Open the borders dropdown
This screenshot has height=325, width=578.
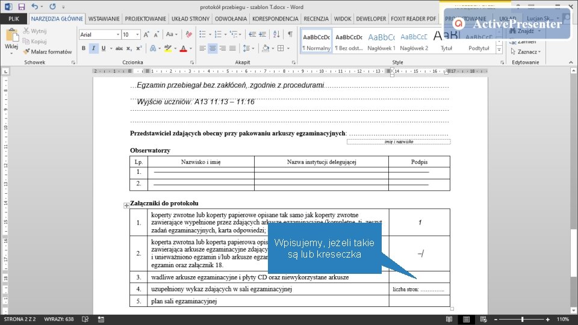pos(288,48)
